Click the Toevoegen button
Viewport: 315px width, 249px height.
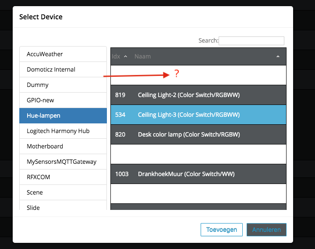222,230
